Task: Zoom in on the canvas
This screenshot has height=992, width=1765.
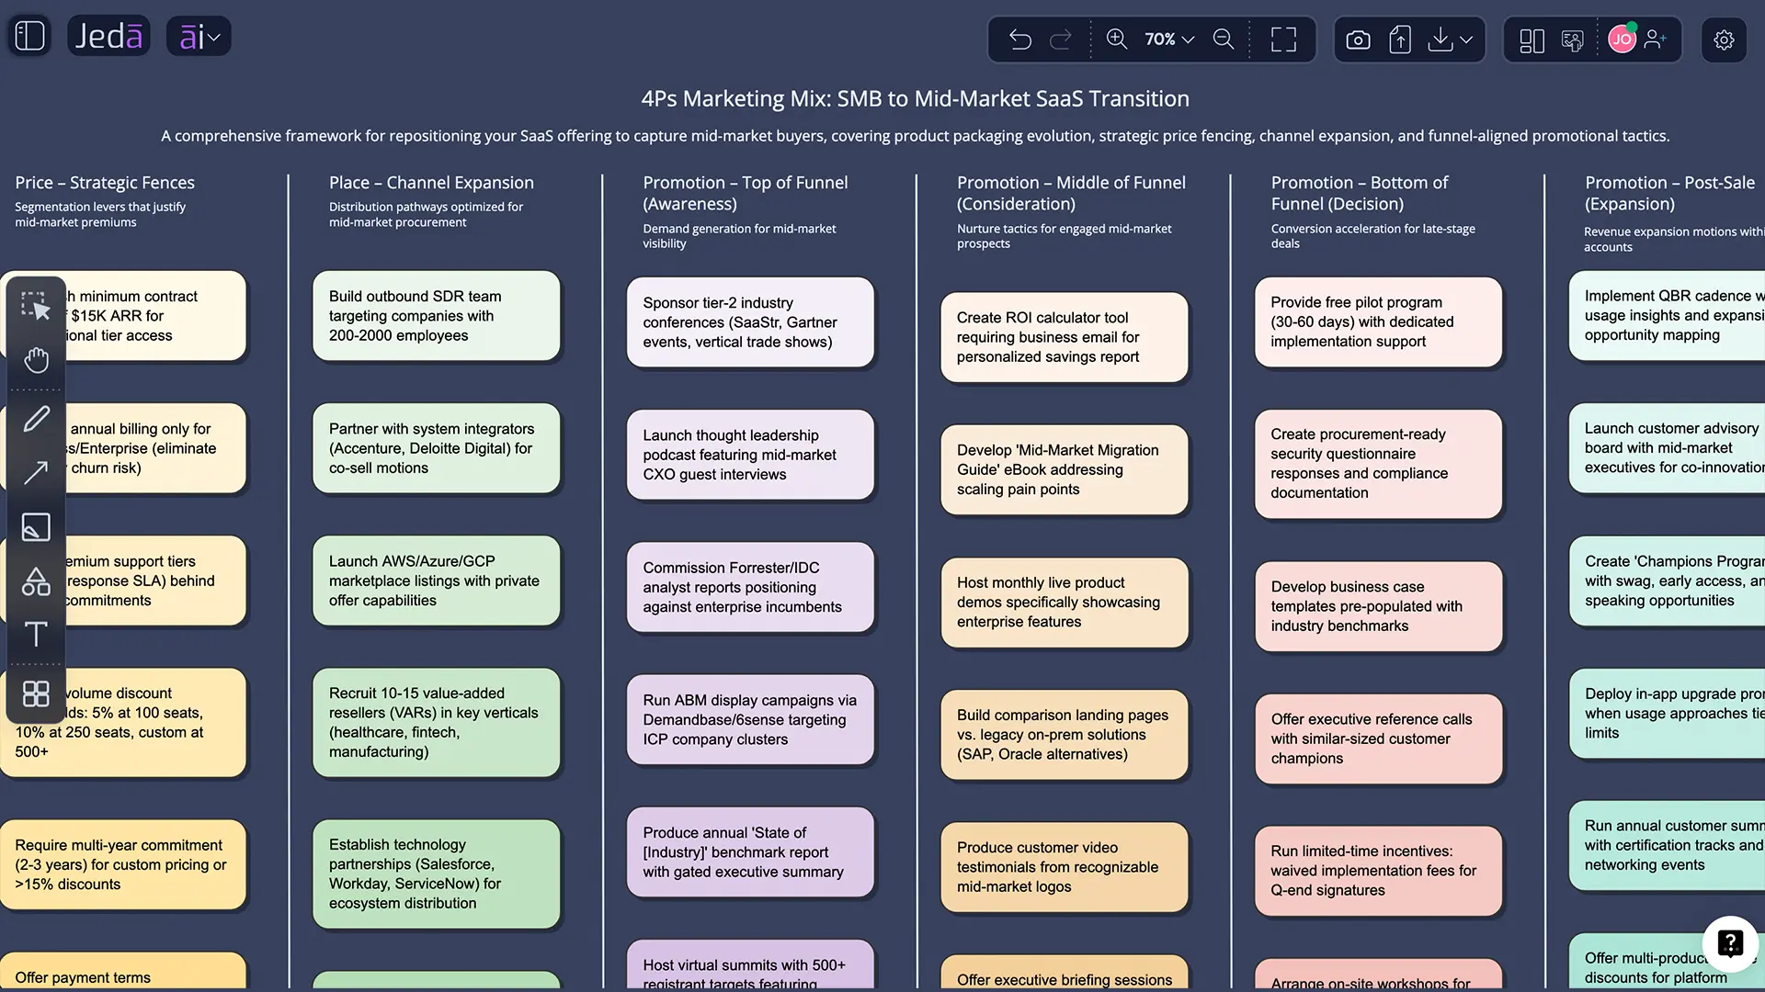Action: pyautogui.click(x=1116, y=39)
